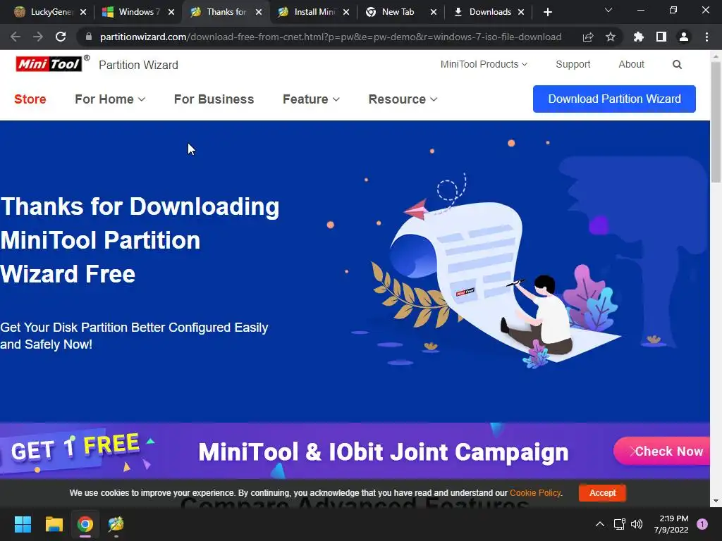Close the New Tab tab
Viewport: 722px width, 541px height.
pos(434,12)
